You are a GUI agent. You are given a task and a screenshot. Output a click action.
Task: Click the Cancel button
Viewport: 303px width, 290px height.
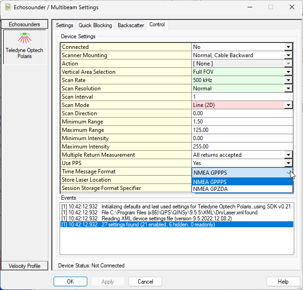145,281
